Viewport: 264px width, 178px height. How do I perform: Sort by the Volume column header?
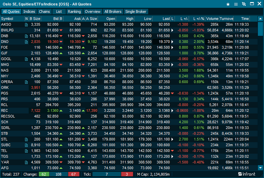coord(212,19)
